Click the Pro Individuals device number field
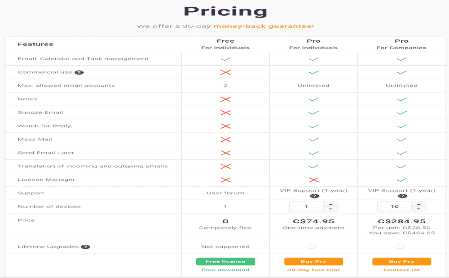The image size is (449, 278). (x=307, y=207)
